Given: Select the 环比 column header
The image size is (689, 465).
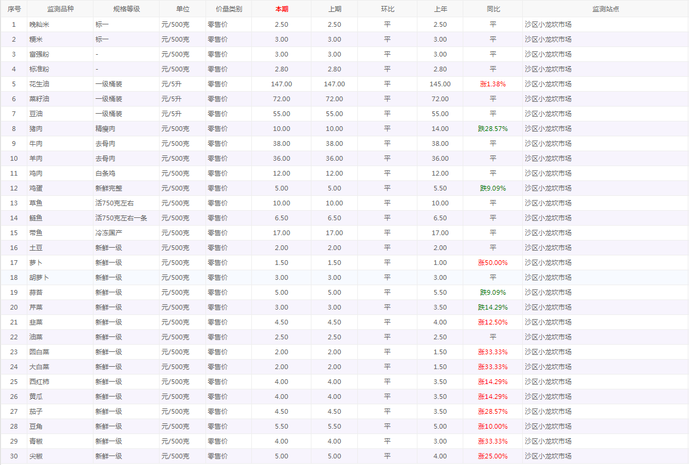Looking at the screenshot, I should (387, 9).
